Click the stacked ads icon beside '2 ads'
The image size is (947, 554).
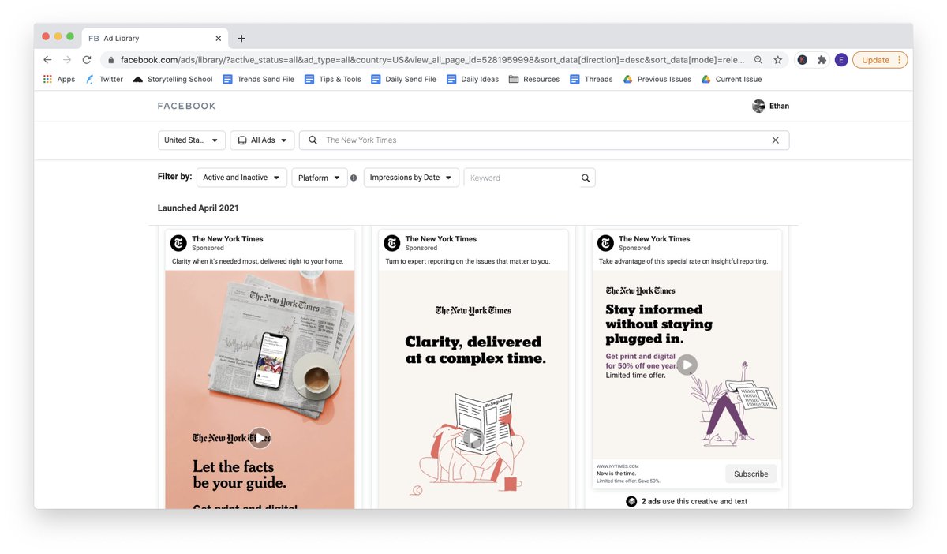tap(631, 501)
